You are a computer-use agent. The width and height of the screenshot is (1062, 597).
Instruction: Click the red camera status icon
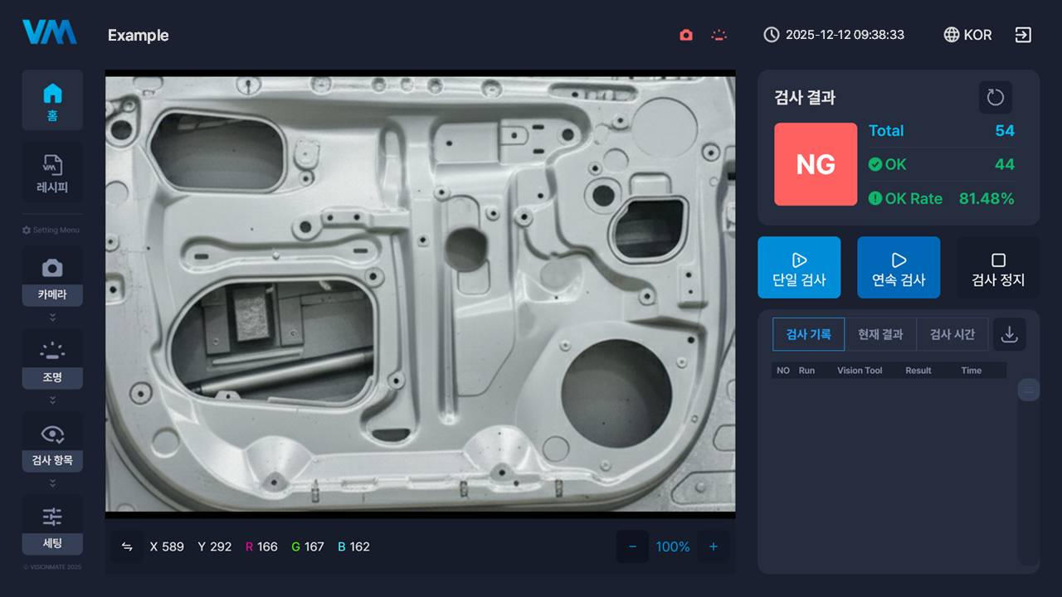point(685,35)
